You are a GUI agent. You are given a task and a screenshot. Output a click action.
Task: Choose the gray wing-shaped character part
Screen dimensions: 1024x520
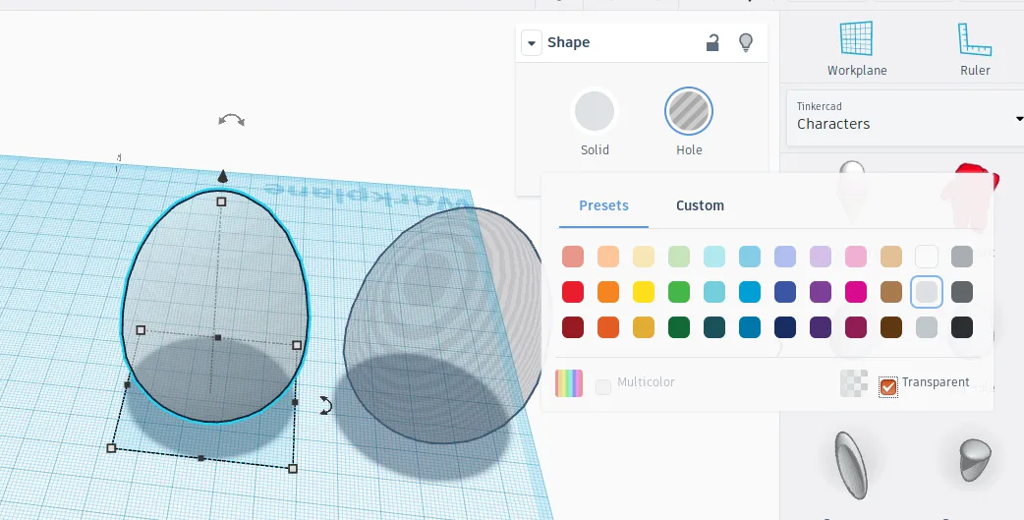tap(852, 465)
